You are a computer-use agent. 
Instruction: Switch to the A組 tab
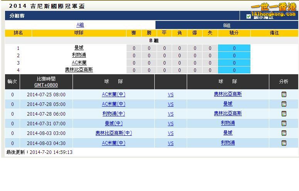pyautogui.click(x=80, y=25)
